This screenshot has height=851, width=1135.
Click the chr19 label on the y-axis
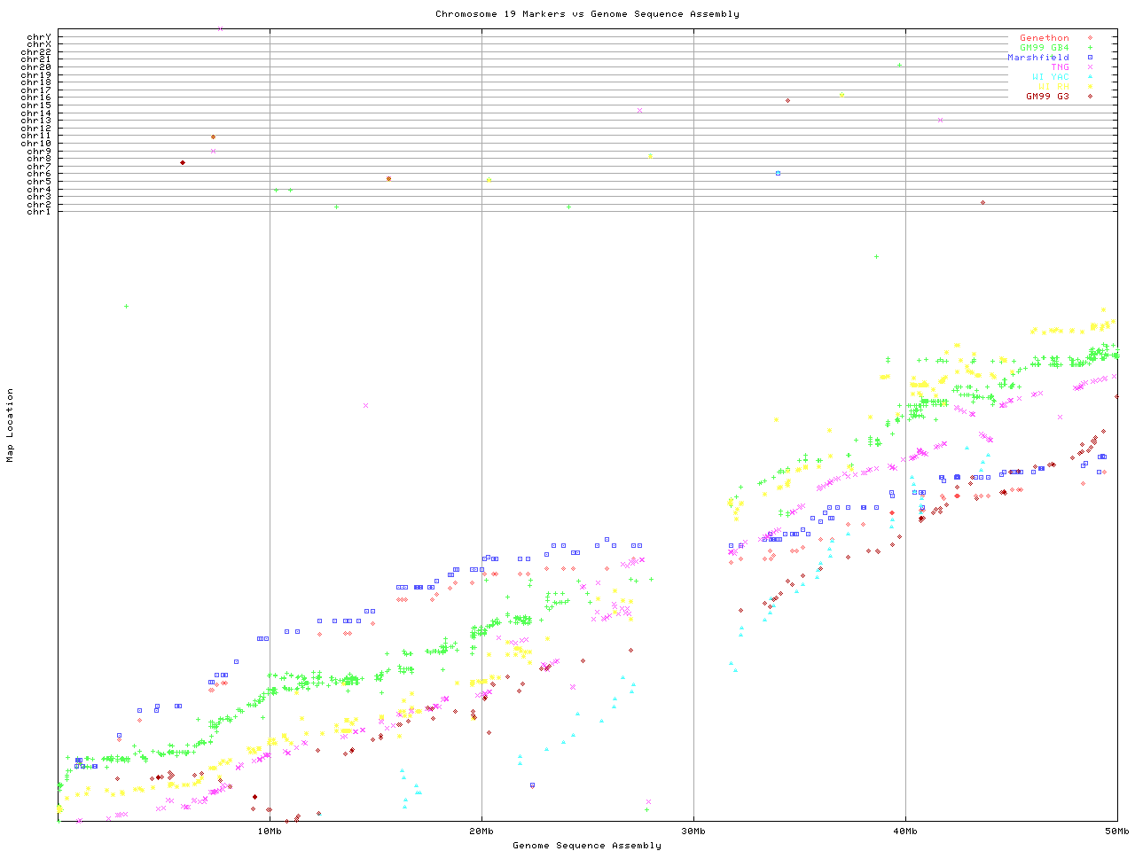tap(36, 75)
